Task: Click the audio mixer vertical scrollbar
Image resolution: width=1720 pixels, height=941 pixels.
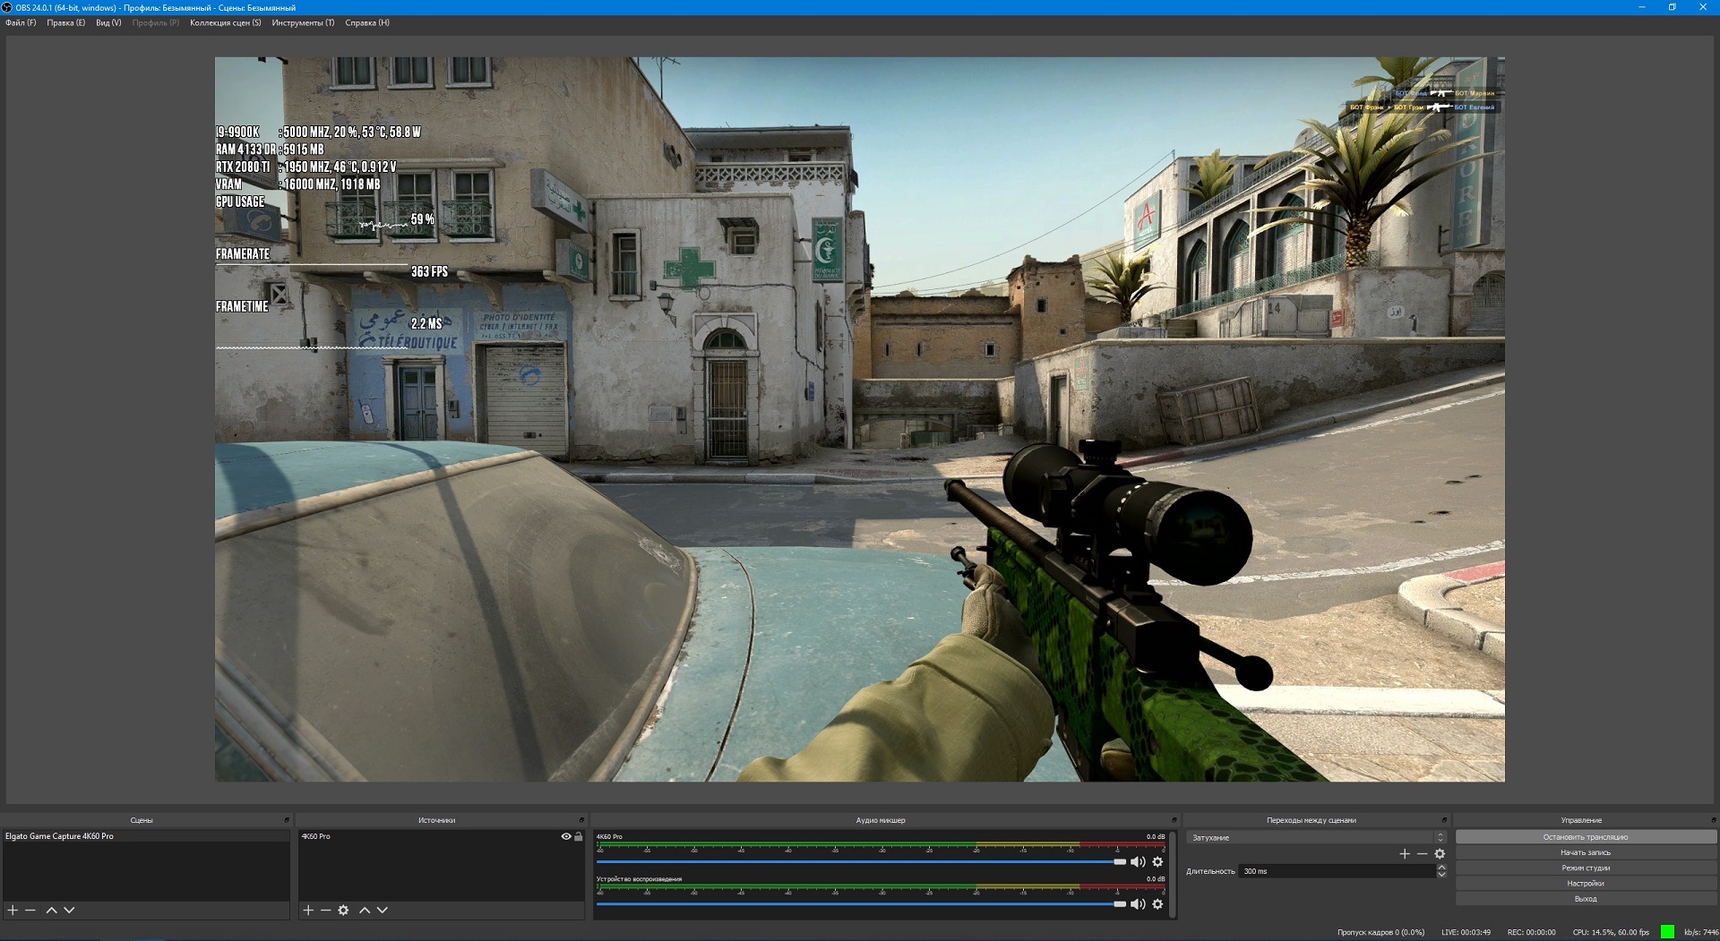Action: point(1173,873)
